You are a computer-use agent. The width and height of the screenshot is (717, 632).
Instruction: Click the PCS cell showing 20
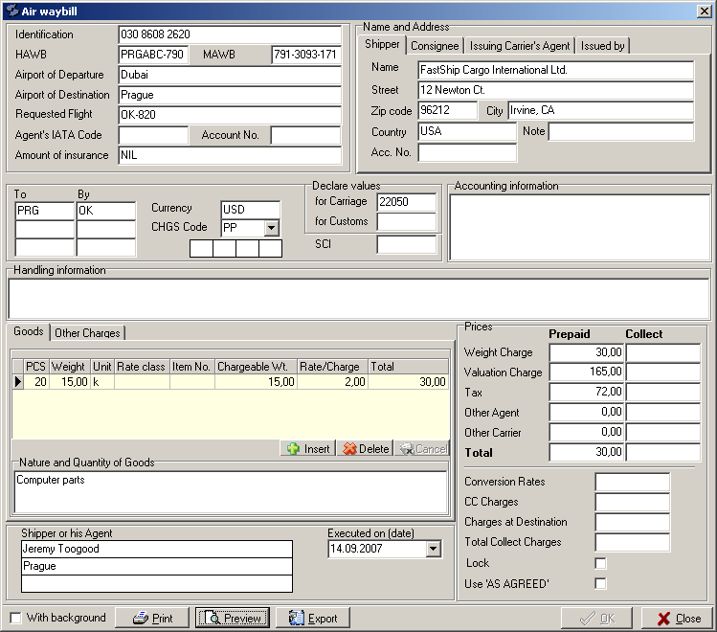(x=36, y=382)
